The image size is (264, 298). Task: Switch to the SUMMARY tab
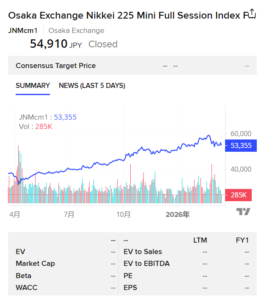(33, 86)
